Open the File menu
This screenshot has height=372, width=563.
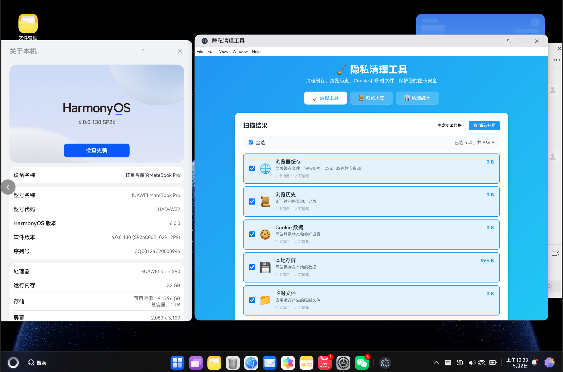[200, 51]
